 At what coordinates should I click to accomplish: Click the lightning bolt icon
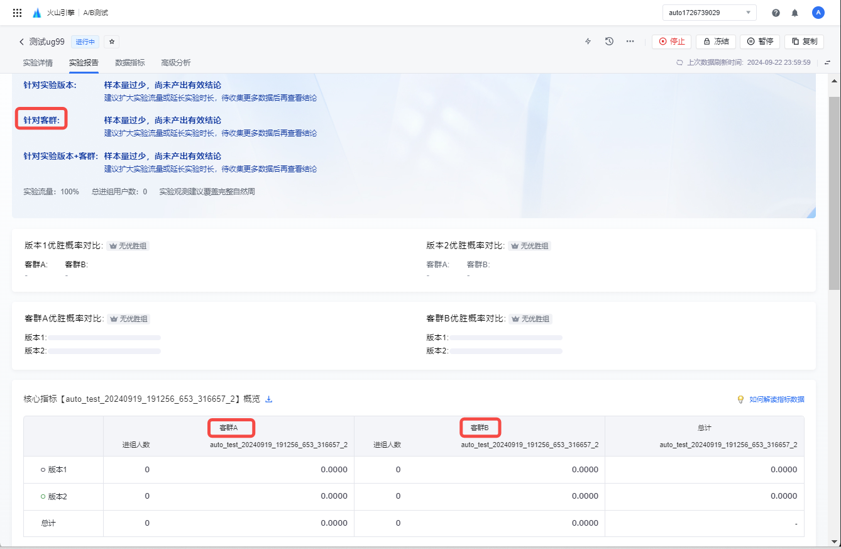pyautogui.click(x=588, y=42)
